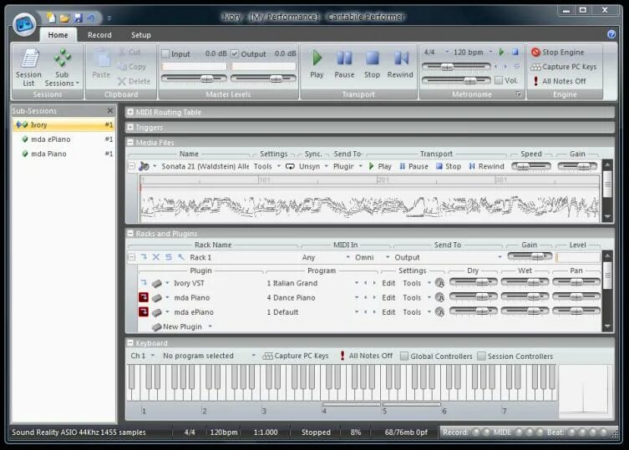Collapse the Racks and Plugins section
The width and height of the screenshot is (629, 450).
click(x=130, y=233)
